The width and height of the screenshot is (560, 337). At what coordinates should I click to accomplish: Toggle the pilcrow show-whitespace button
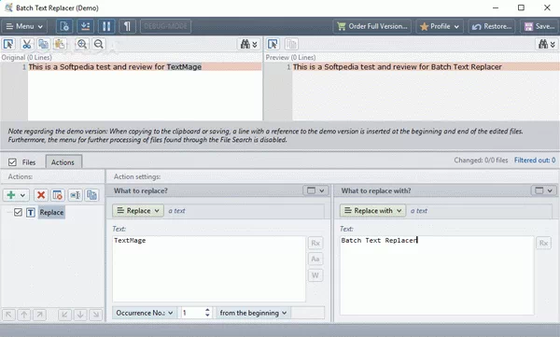tap(127, 26)
